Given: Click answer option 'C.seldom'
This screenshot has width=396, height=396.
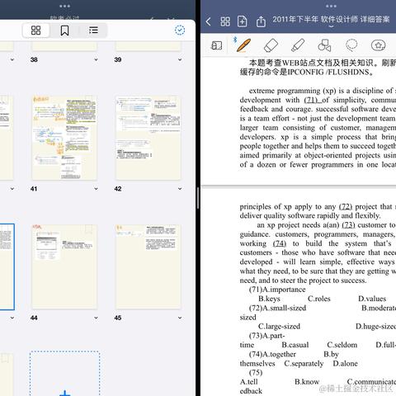Looking at the screenshot, I should [x=342, y=345].
